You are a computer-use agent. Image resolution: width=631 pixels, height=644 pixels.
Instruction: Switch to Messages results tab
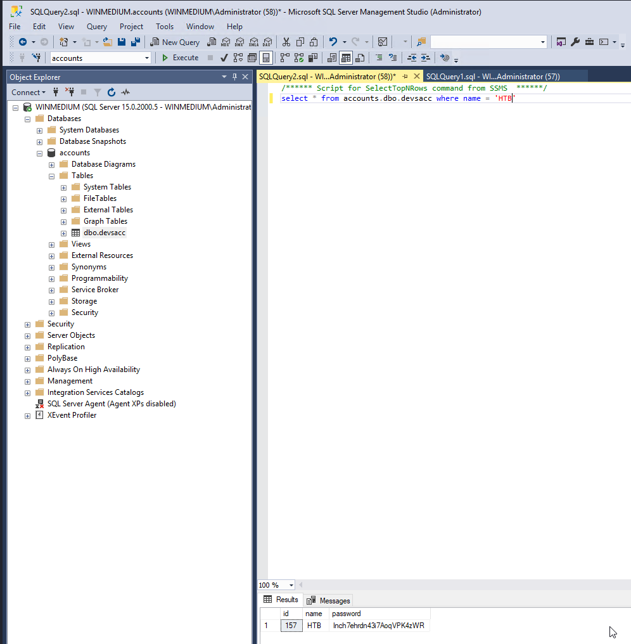[x=328, y=600]
